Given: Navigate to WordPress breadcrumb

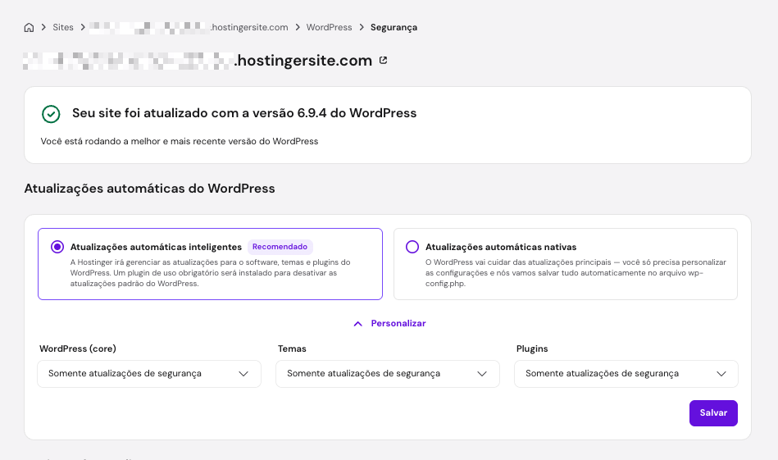Looking at the screenshot, I should pos(329,27).
